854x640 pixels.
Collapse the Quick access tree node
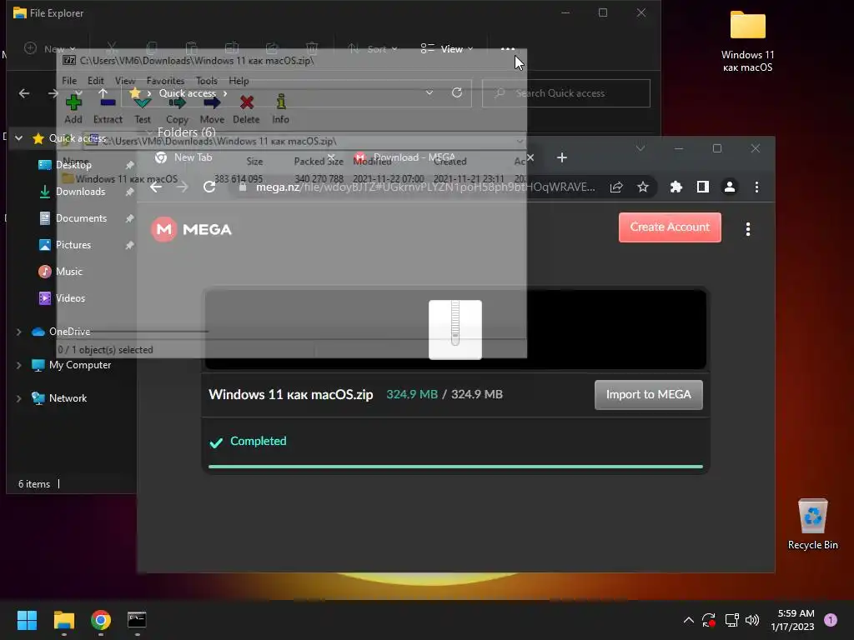click(x=18, y=138)
